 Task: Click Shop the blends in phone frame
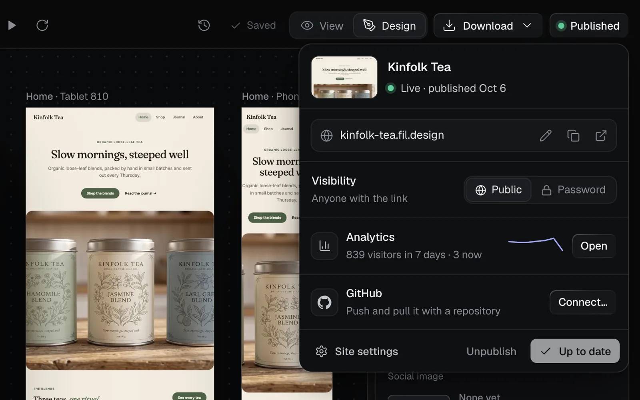267,218
